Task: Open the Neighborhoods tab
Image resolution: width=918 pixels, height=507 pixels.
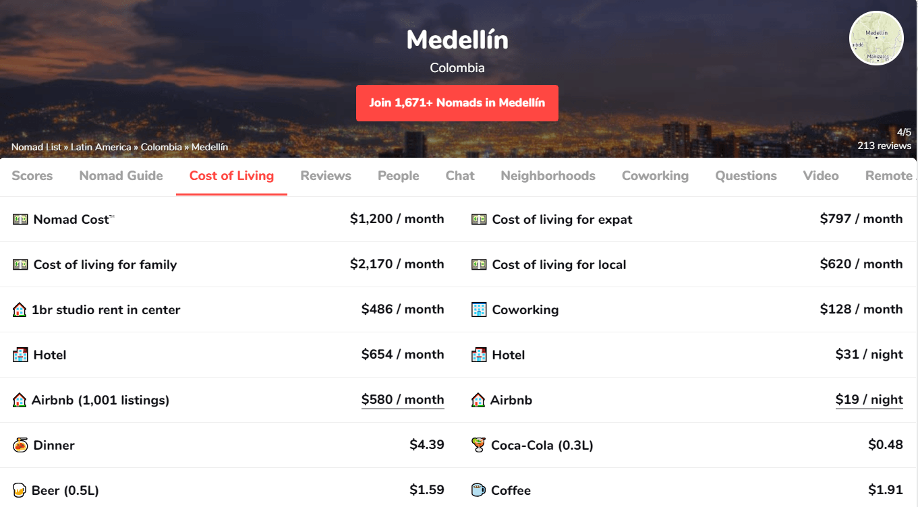Action: (548, 176)
